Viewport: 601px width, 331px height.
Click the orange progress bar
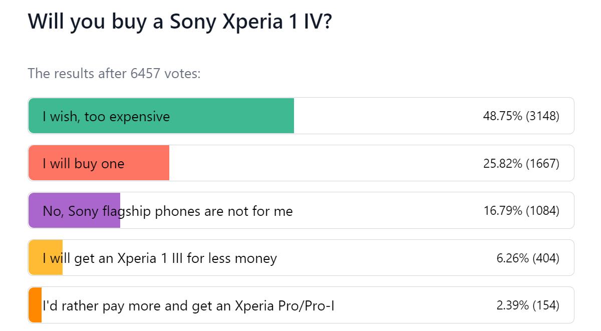(45, 257)
